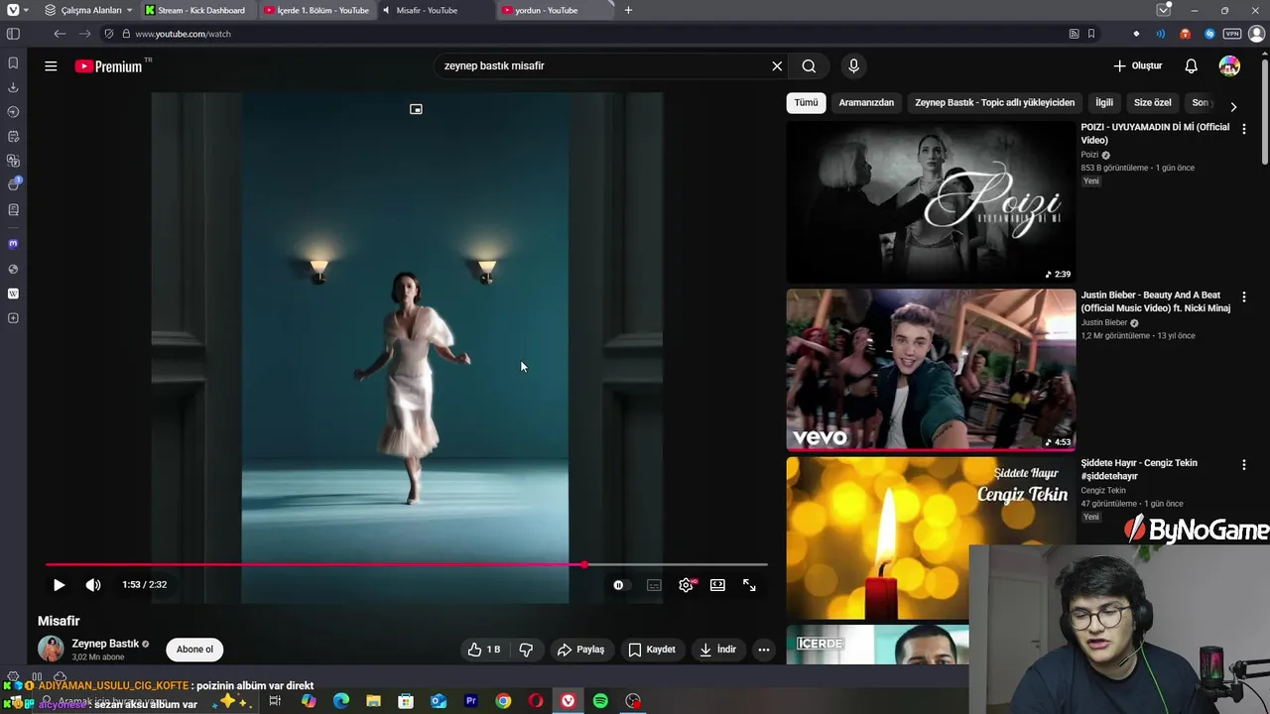The height and width of the screenshot is (714, 1270).
Task: Open Google Chrome from the taskbar
Action: pos(503,701)
